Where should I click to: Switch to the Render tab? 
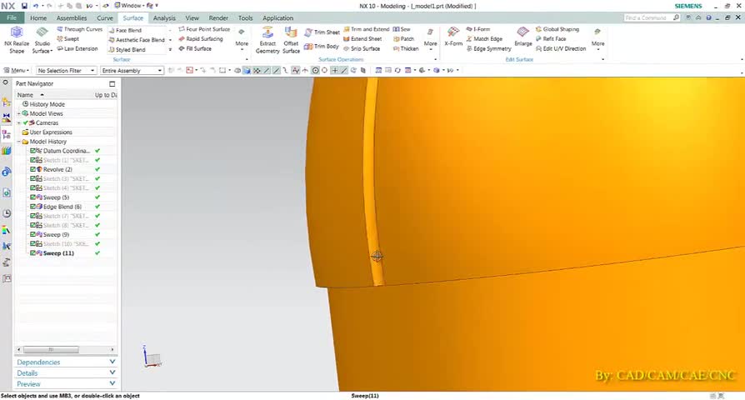click(x=218, y=18)
